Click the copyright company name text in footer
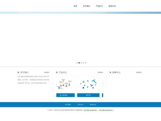Viewport: 161px width, 121px height. point(67,110)
